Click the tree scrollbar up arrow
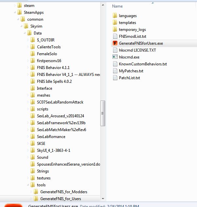The height and width of the screenshot is (207, 197). click(103, 5)
